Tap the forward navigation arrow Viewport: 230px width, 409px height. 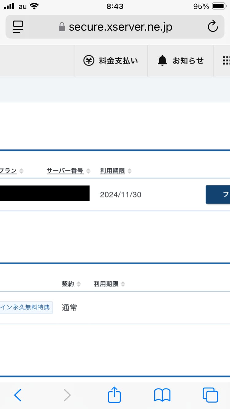pos(67,395)
